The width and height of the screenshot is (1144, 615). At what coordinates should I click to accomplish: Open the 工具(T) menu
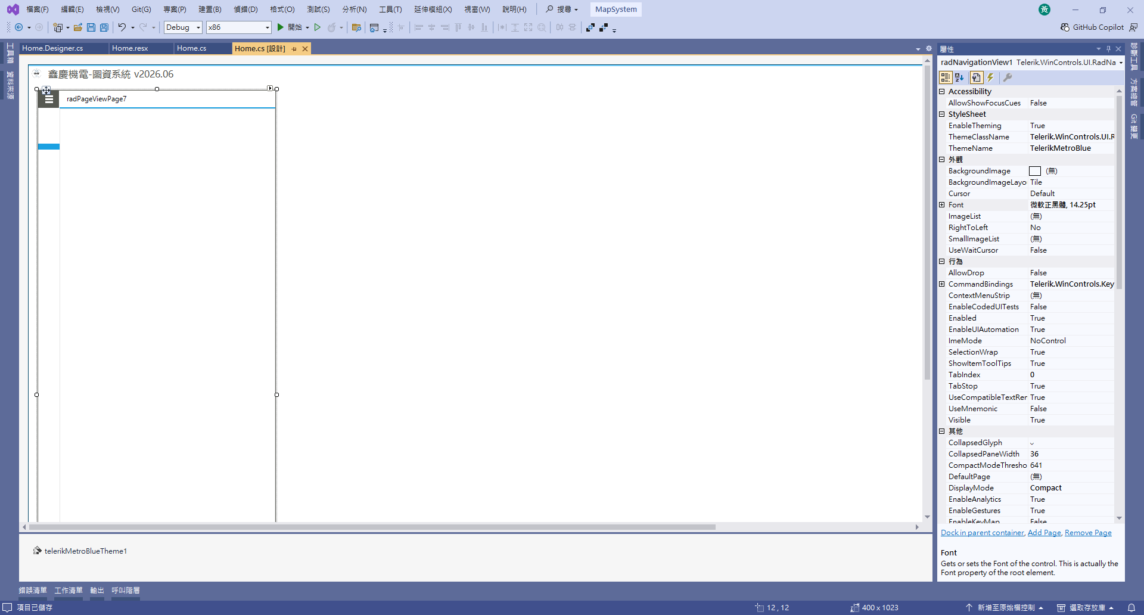click(x=390, y=10)
